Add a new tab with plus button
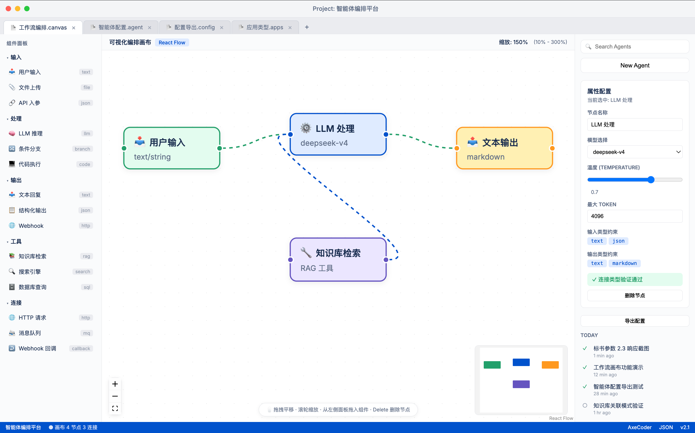Screen dimensions: 695x433 [x=307, y=27]
